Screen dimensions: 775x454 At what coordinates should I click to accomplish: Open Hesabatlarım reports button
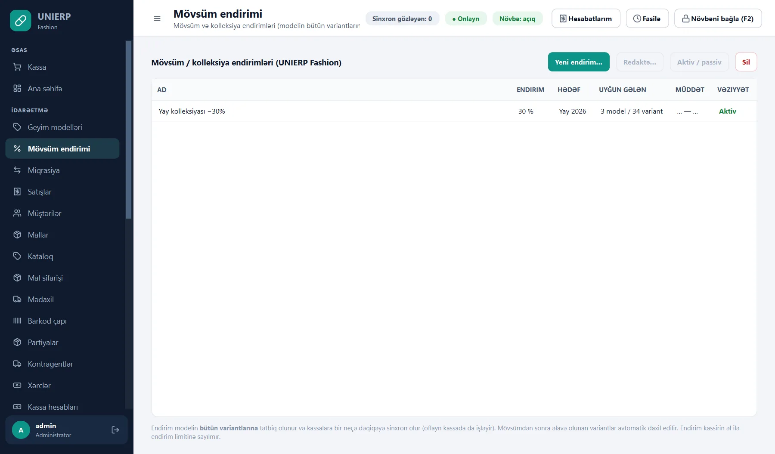(586, 19)
